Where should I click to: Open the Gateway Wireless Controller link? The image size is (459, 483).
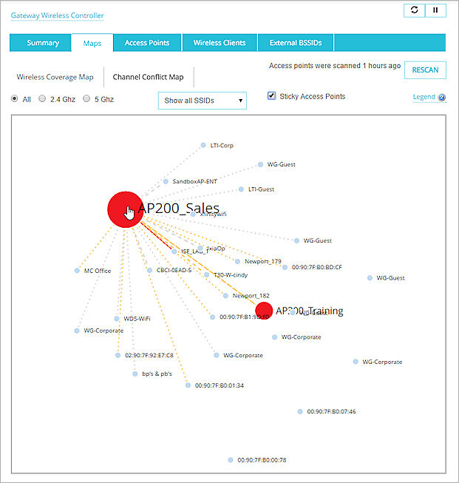click(57, 16)
